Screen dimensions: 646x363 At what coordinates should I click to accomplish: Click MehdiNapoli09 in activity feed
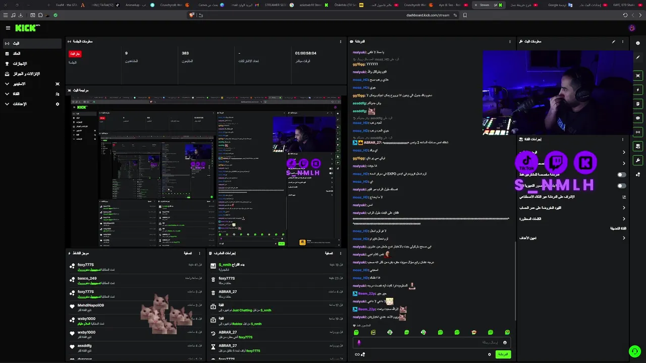(90, 305)
